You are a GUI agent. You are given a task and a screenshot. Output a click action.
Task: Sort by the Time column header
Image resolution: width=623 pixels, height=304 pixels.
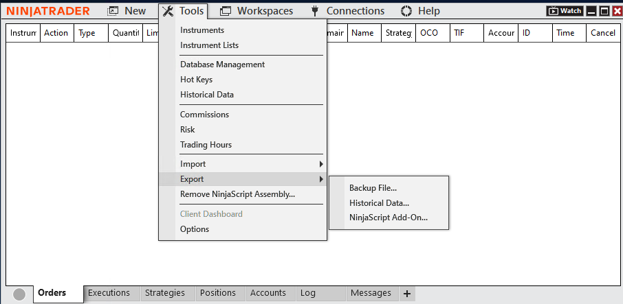[x=565, y=33]
